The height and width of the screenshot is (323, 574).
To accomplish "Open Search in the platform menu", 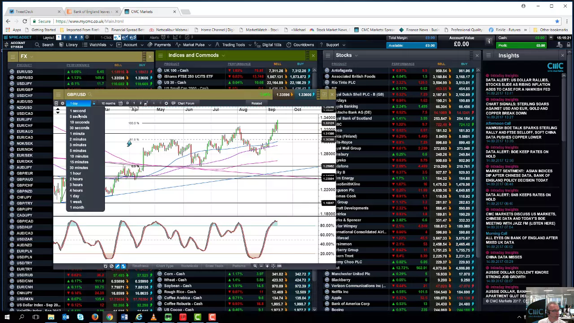I will click(44, 45).
